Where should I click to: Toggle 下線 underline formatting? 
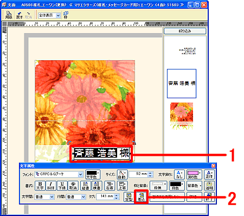pyautogui.click(x=62, y=186)
